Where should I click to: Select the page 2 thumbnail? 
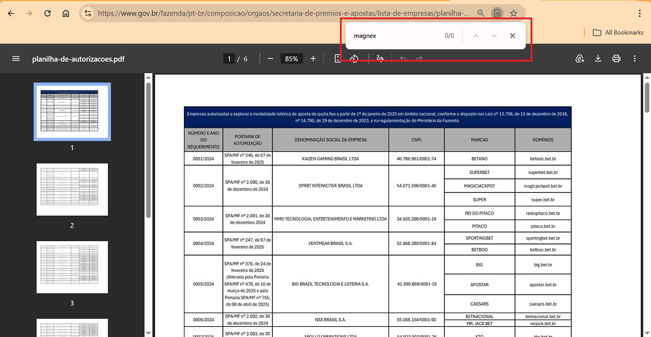[x=72, y=190]
